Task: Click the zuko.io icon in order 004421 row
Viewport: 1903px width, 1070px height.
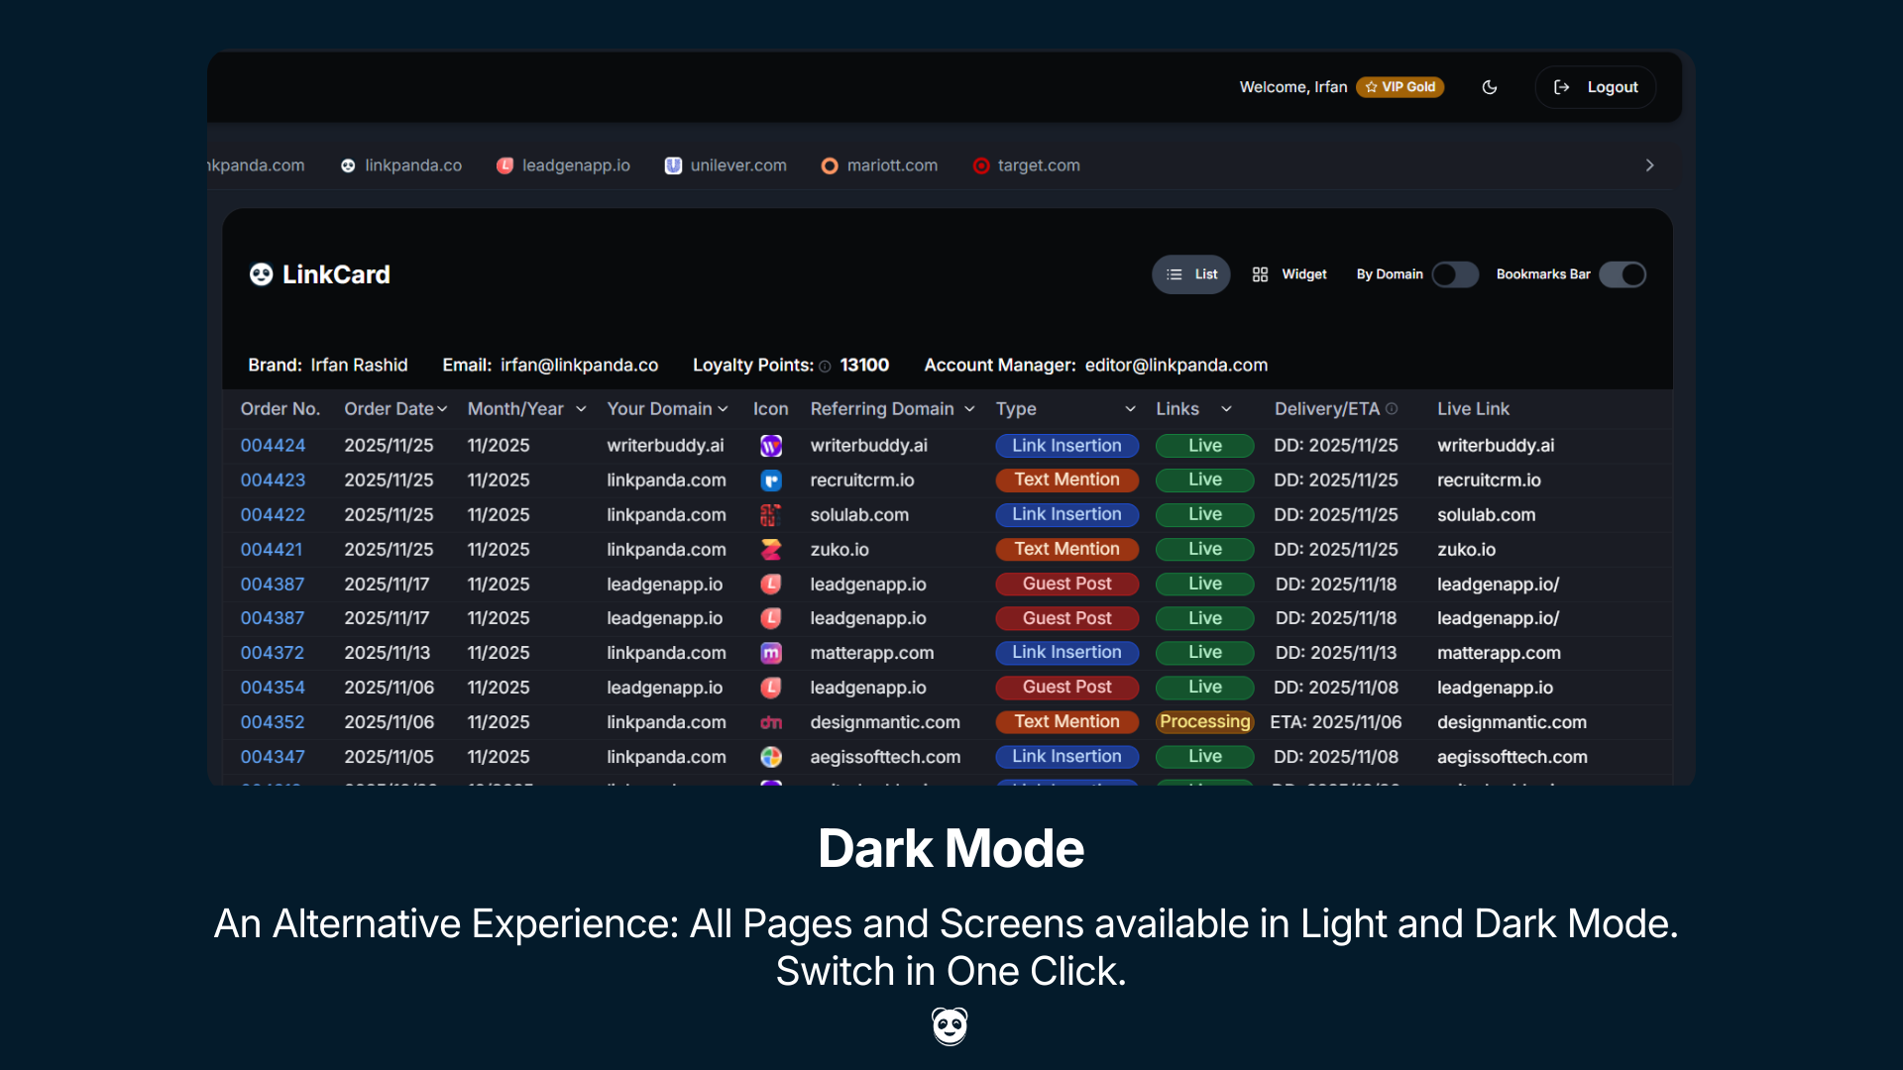Action: (771, 549)
